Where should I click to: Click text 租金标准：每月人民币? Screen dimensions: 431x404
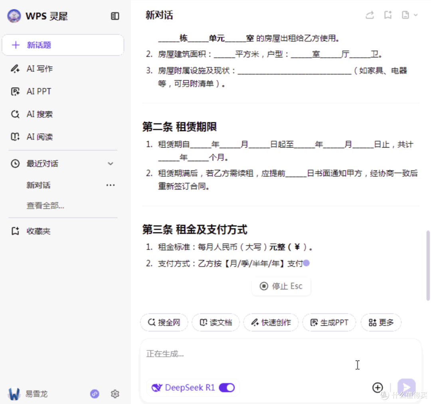198,247
